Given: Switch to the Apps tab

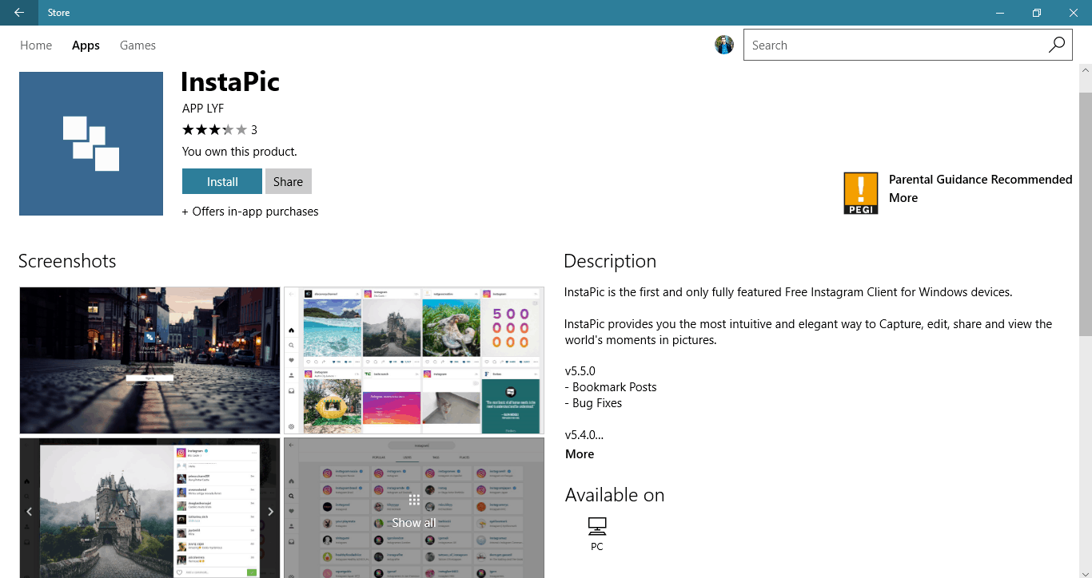Looking at the screenshot, I should (x=86, y=46).
